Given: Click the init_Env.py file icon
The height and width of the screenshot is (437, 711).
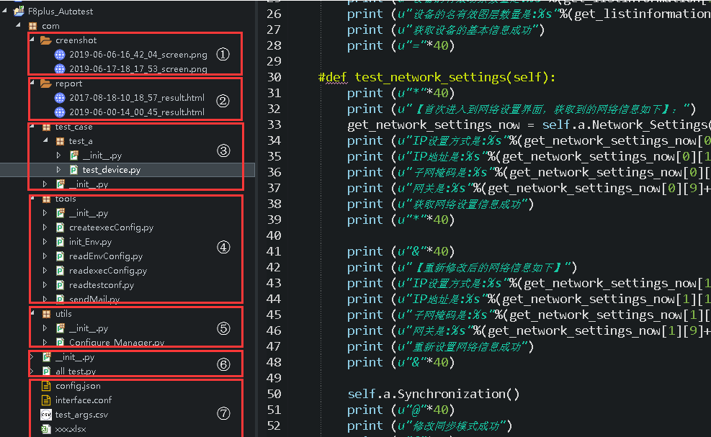Looking at the screenshot, I should (60, 242).
